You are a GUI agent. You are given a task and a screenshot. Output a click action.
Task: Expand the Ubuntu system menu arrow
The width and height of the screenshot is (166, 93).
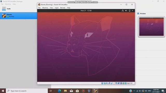click(133, 11)
